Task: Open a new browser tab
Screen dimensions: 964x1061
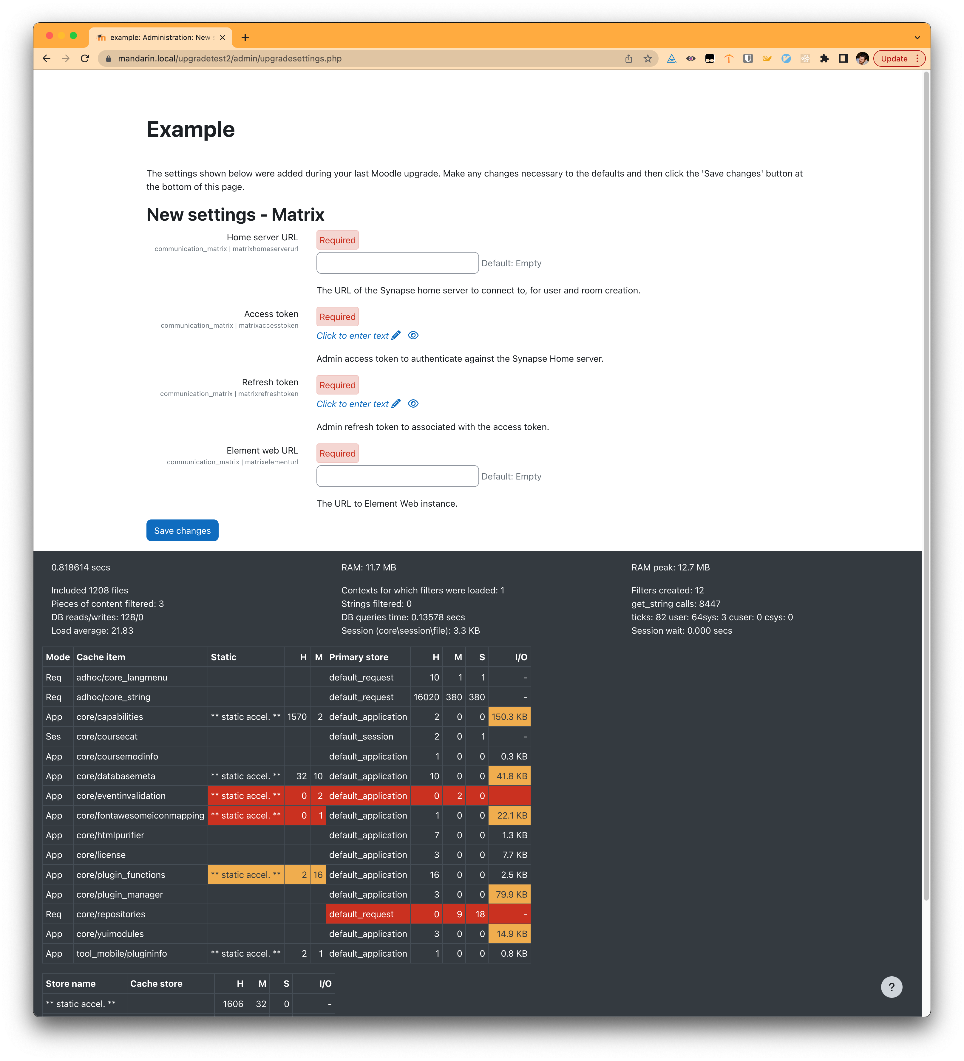Action: (x=245, y=37)
